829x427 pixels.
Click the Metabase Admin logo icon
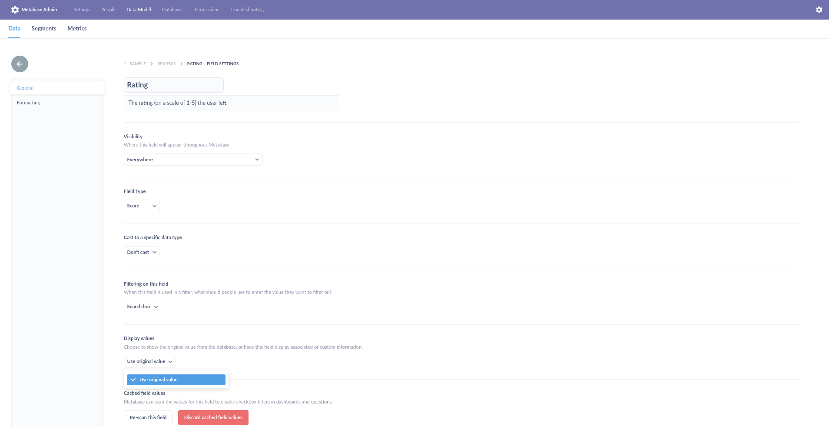click(x=15, y=9)
